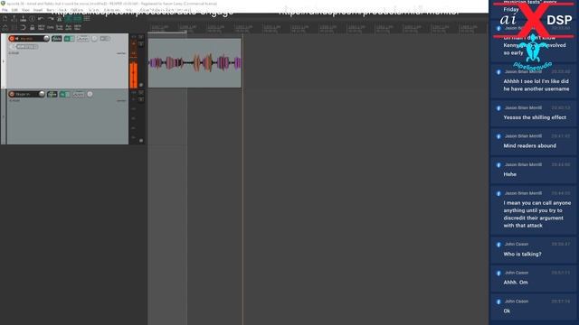This screenshot has width=579, height=325.
Task: Open the View menu
Action: tap(25, 10)
